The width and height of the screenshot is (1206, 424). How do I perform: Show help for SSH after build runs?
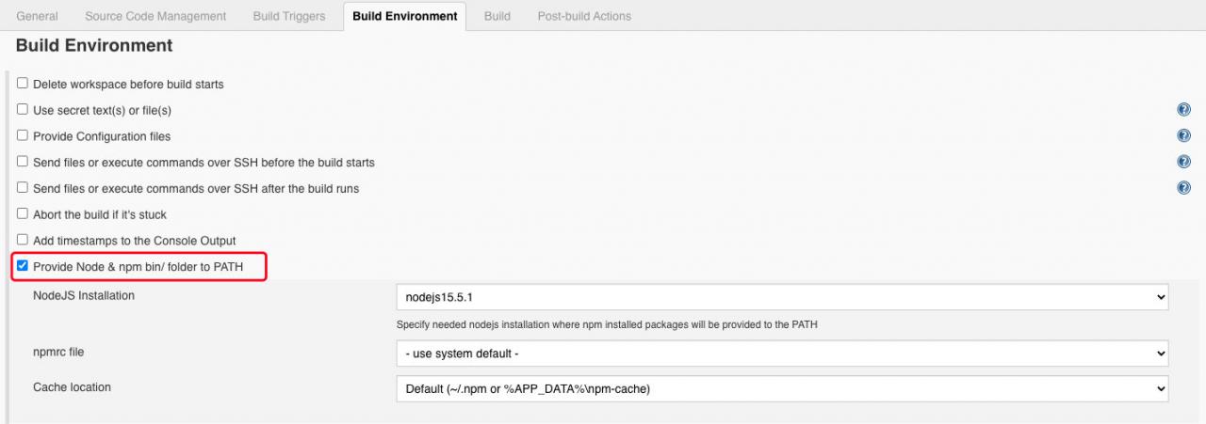1185,188
